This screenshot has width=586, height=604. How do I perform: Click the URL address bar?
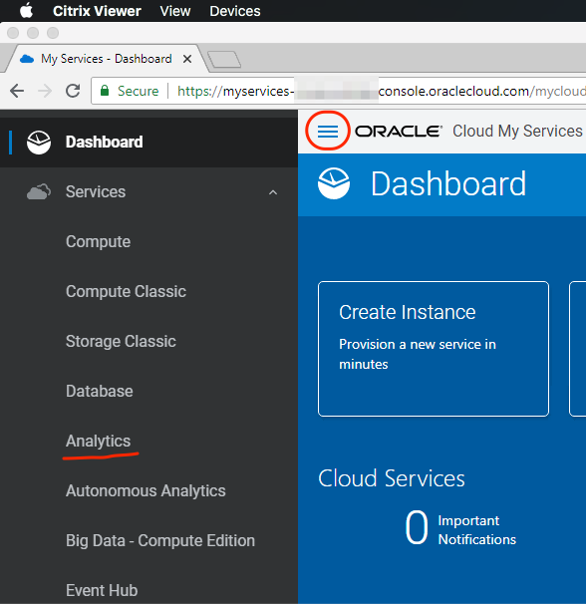click(338, 91)
